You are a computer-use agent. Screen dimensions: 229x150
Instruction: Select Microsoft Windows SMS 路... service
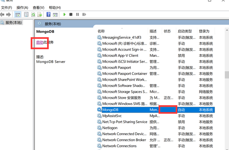[156, 104]
